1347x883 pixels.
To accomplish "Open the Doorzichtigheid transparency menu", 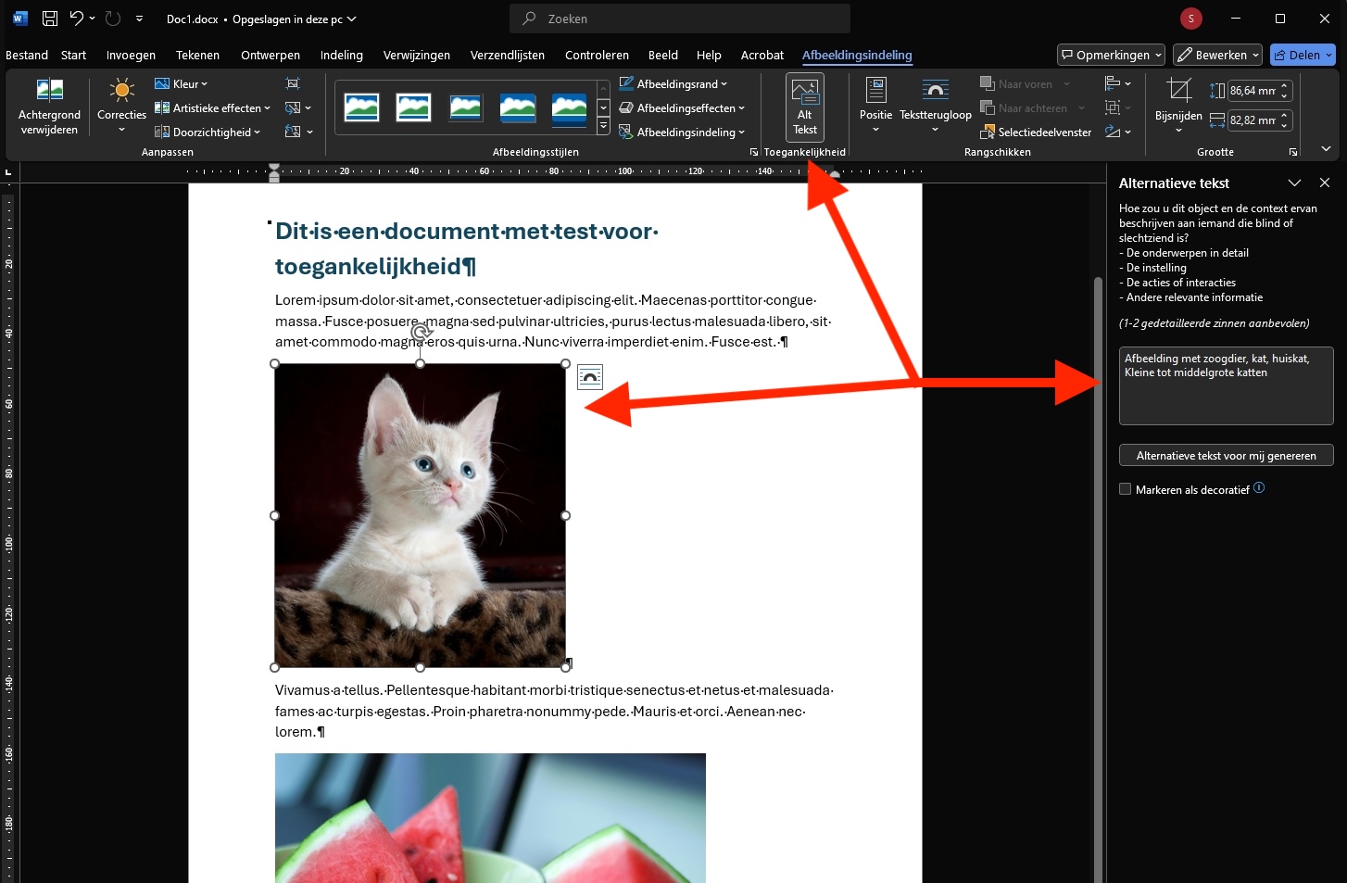I will [x=208, y=132].
